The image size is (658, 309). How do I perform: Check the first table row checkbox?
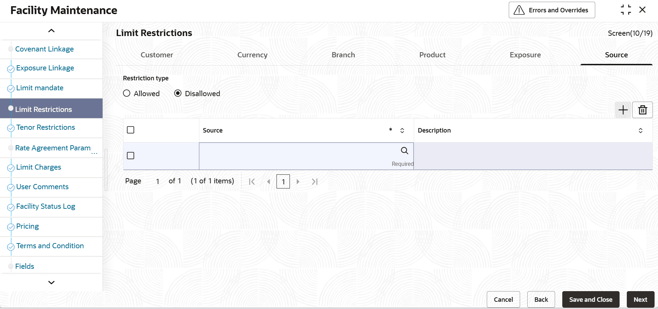131,156
